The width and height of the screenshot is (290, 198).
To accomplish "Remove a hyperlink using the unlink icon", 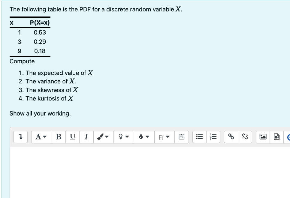I will tap(245, 137).
